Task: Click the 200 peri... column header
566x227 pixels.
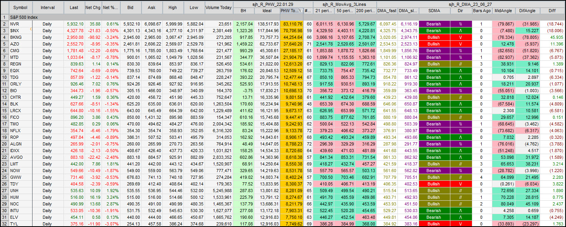Action: [x=366, y=11]
